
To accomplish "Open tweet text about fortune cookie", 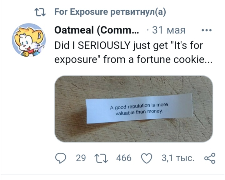I will [133, 52].
